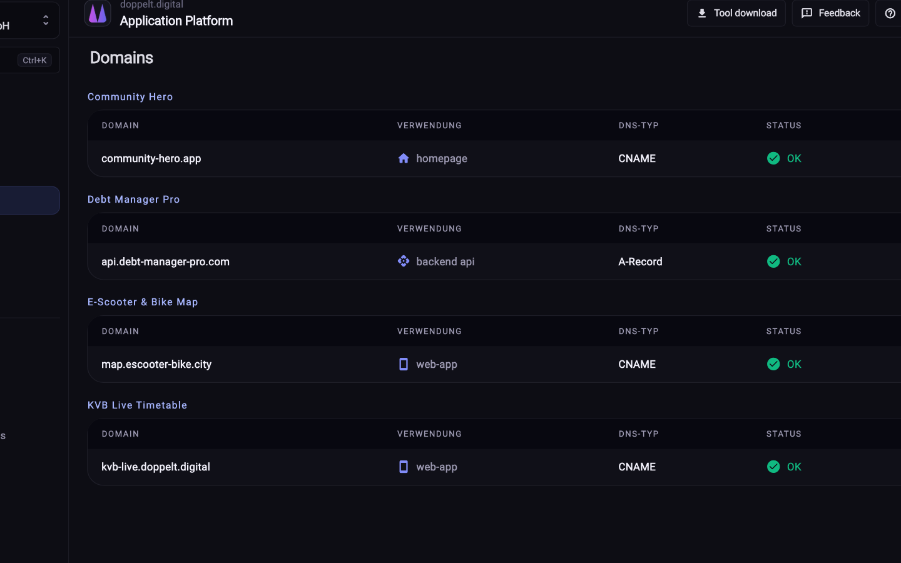Click the green check icon for api.debt-manager-pro.com
Image resolution: width=901 pixels, height=563 pixels.
[x=773, y=261]
